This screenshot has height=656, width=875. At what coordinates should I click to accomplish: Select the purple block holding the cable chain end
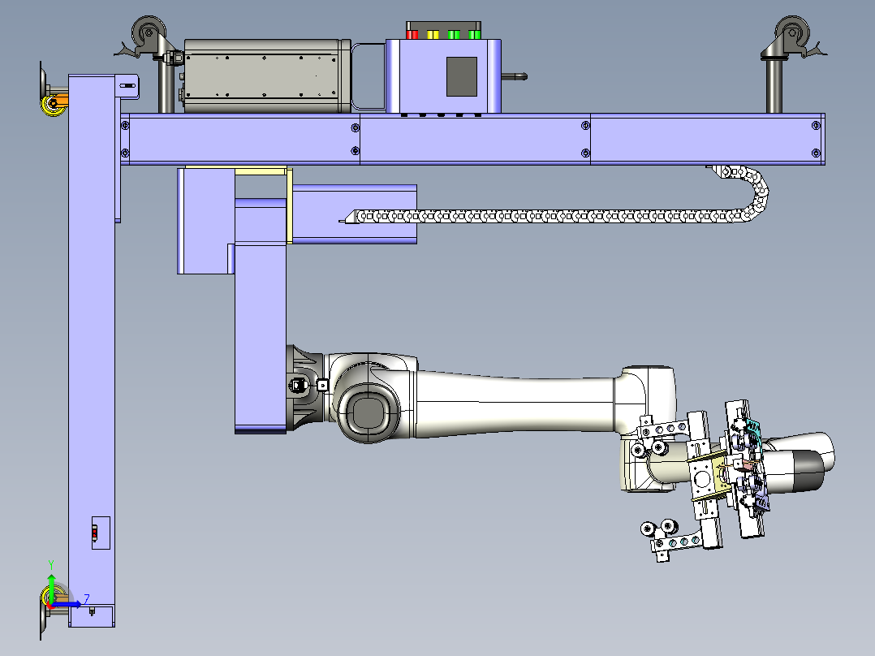tap(355, 214)
